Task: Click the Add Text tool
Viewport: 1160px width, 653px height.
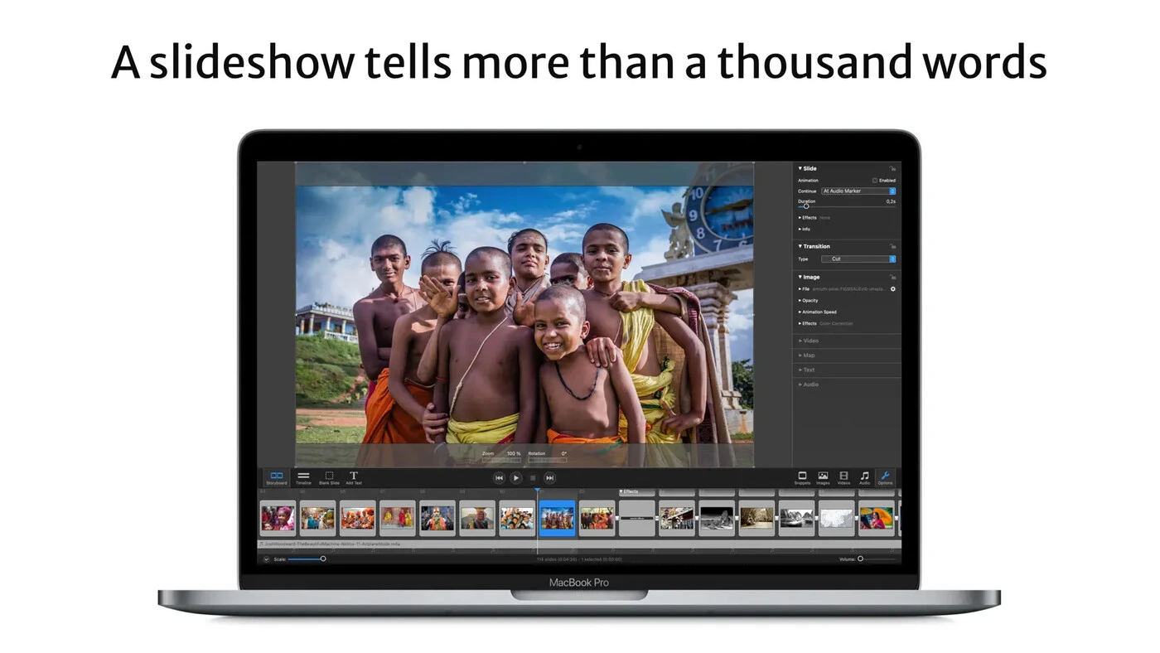Action: [x=353, y=478]
